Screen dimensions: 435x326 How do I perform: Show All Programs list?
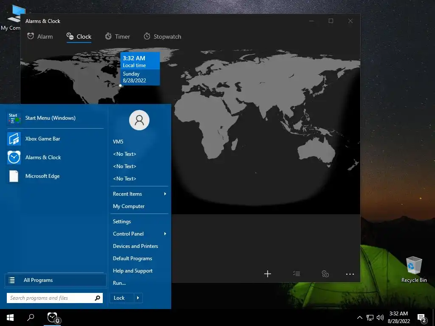point(56,280)
